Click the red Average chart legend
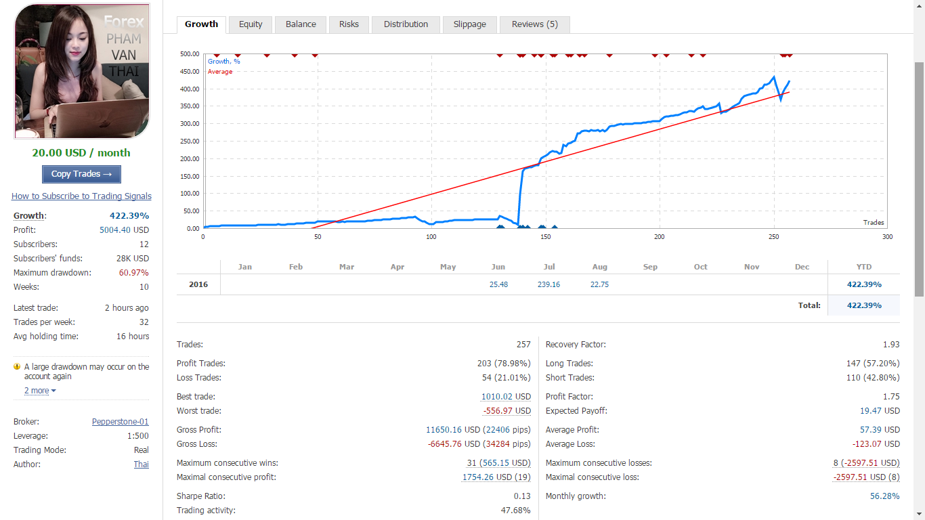 (219, 72)
